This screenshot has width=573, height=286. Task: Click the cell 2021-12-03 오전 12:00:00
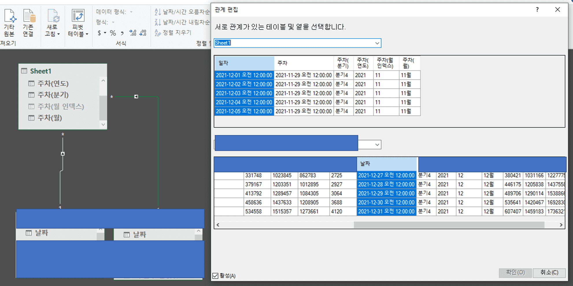coord(244,93)
